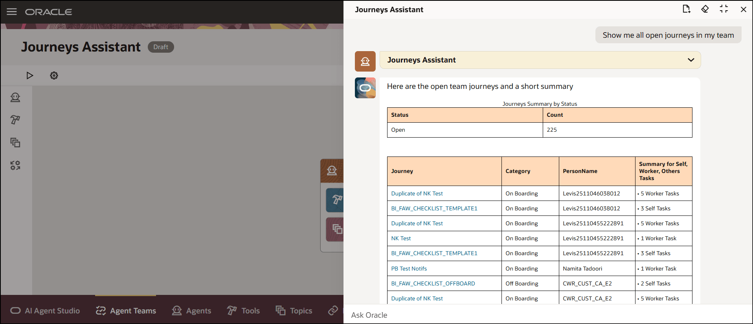The image size is (753, 324).
Task: Select the 225 count cell
Action: pyautogui.click(x=617, y=130)
